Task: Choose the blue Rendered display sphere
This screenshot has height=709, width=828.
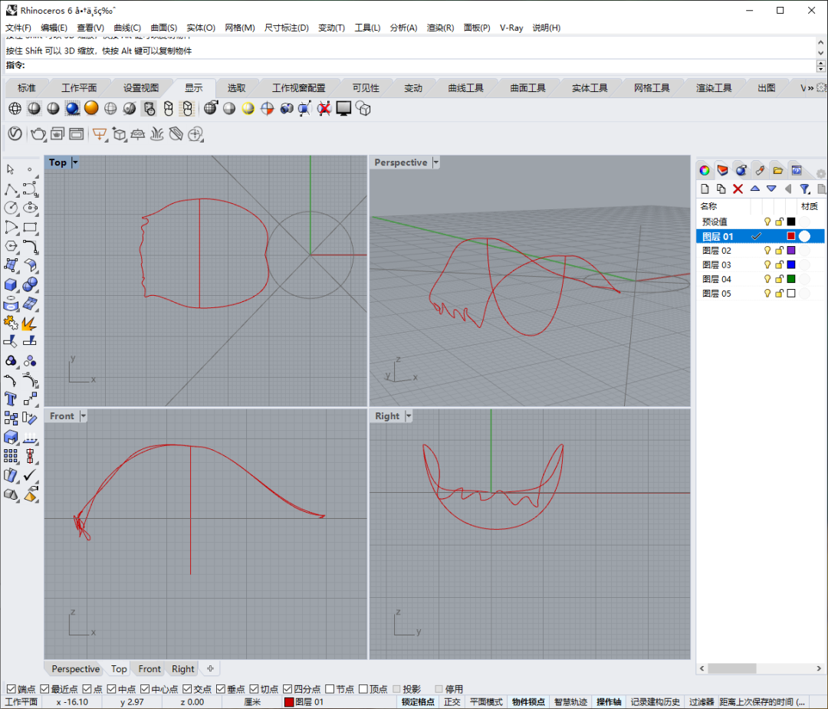Action: pos(72,109)
